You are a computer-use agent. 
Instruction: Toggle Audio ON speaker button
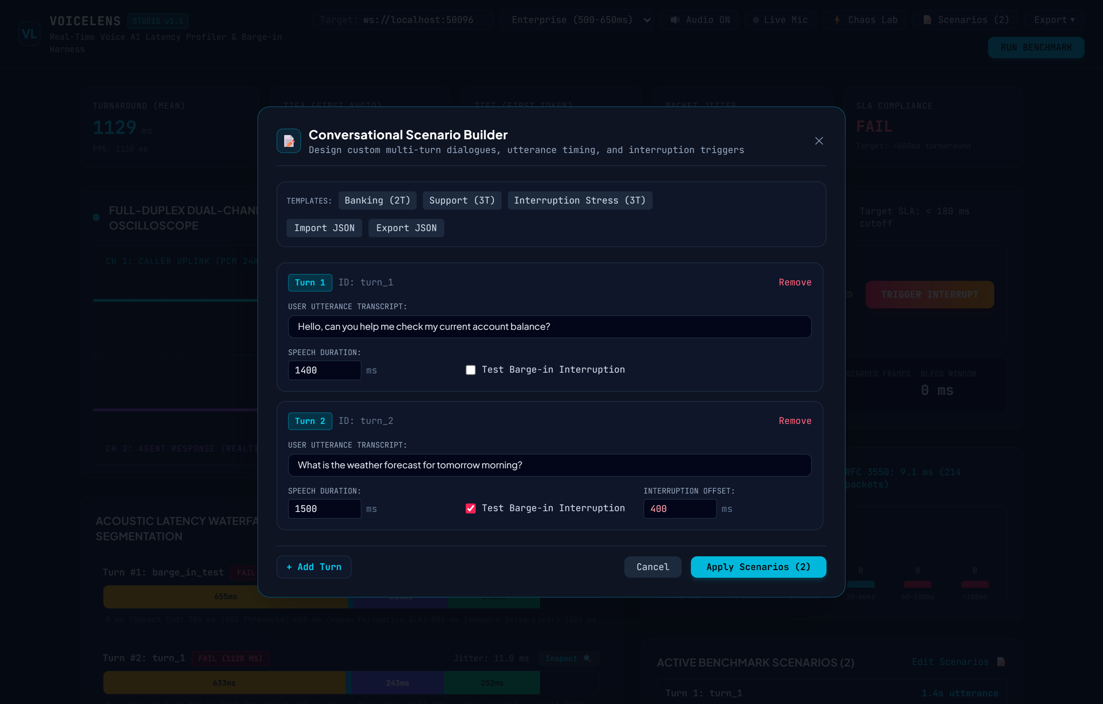pos(699,20)
